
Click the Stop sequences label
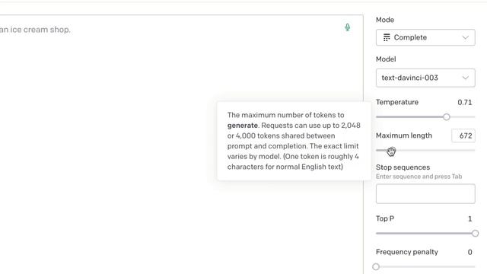403,167
